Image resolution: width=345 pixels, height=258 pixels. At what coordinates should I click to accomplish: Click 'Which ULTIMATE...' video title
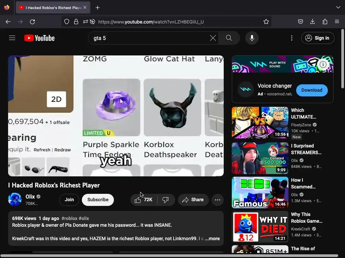coord(304,114)
